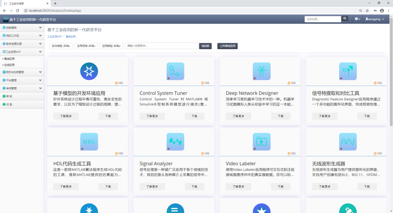Click the Deep Network Designer title text

pos(252,93)
